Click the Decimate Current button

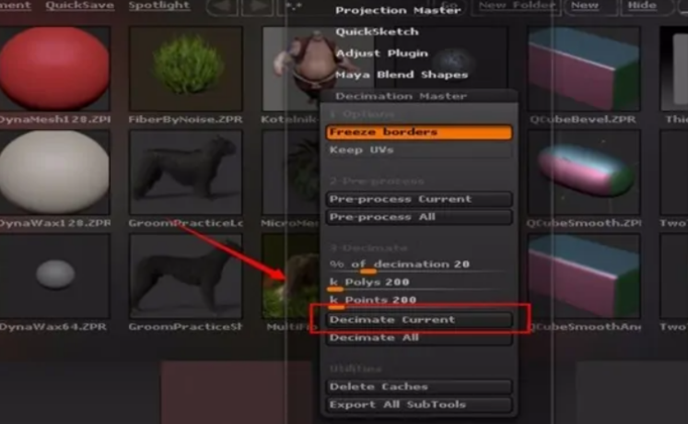[x=419, y=320]
